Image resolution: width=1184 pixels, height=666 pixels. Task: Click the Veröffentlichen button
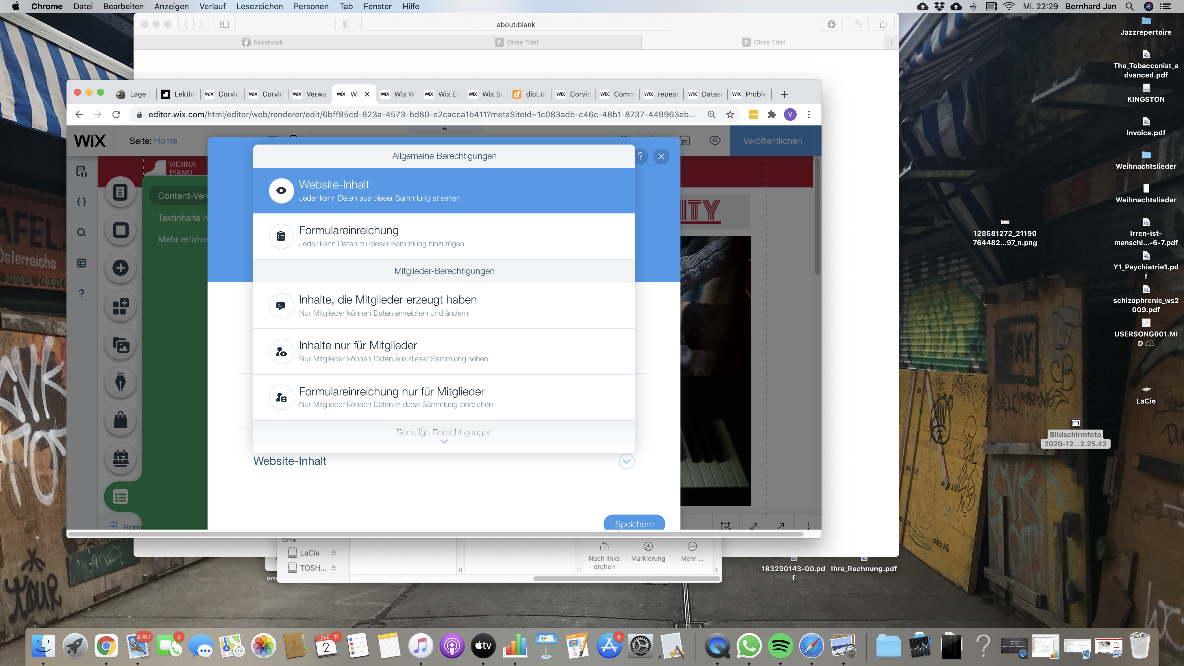pyautogui.click(x=772, y=141)
